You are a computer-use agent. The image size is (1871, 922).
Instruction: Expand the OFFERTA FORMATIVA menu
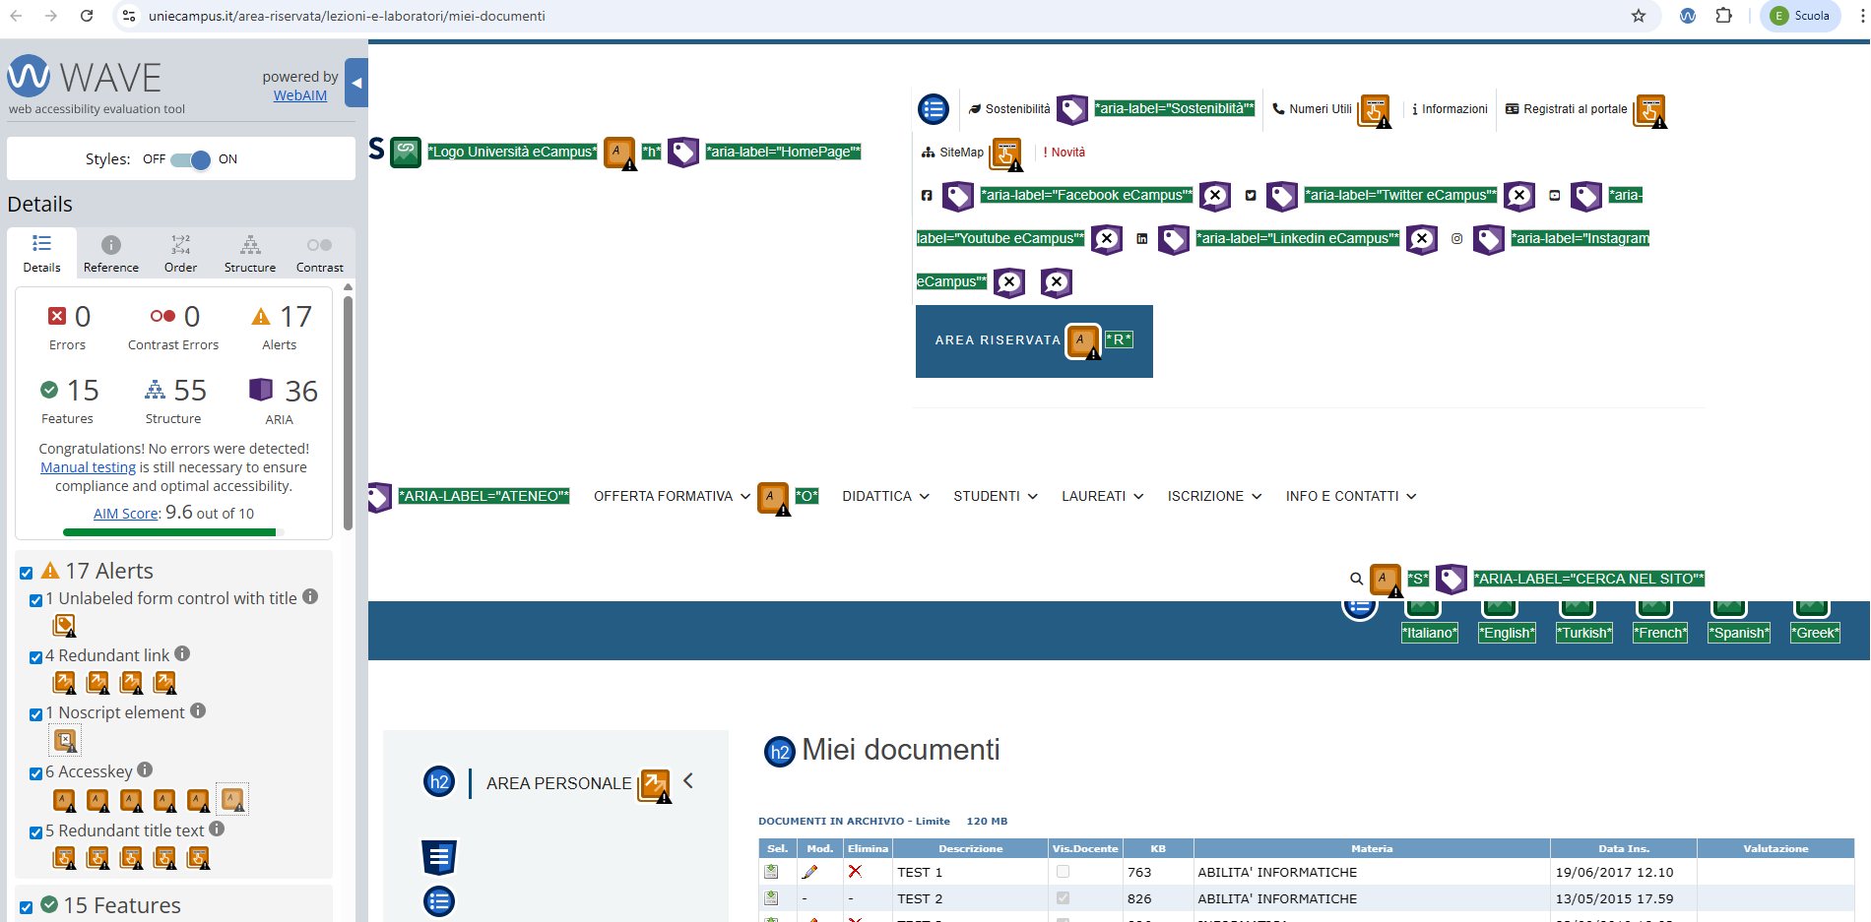tap(672, 497)
